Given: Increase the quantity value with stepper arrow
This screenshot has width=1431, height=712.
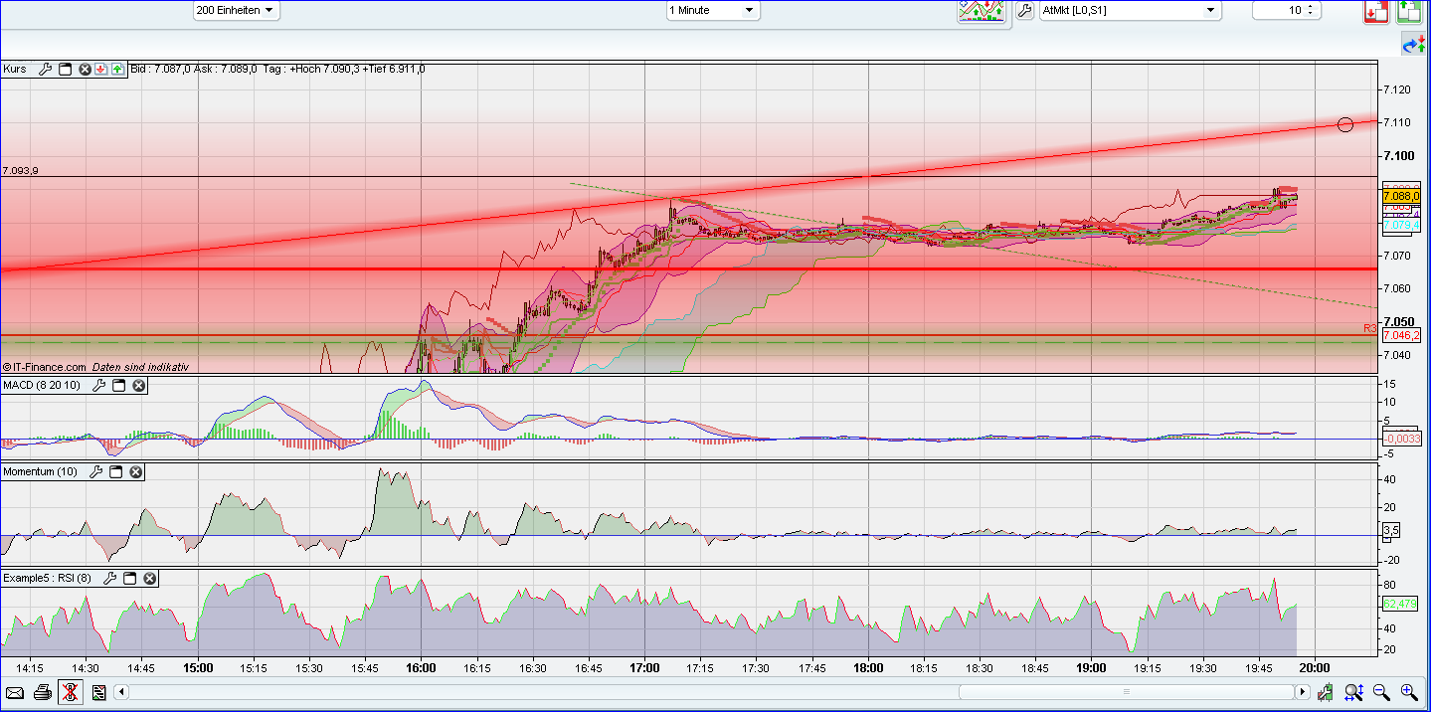Looking at the screenshot, I should pos(1310,7).
